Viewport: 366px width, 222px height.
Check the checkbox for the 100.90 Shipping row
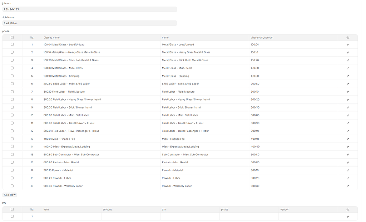click(12, 76)
